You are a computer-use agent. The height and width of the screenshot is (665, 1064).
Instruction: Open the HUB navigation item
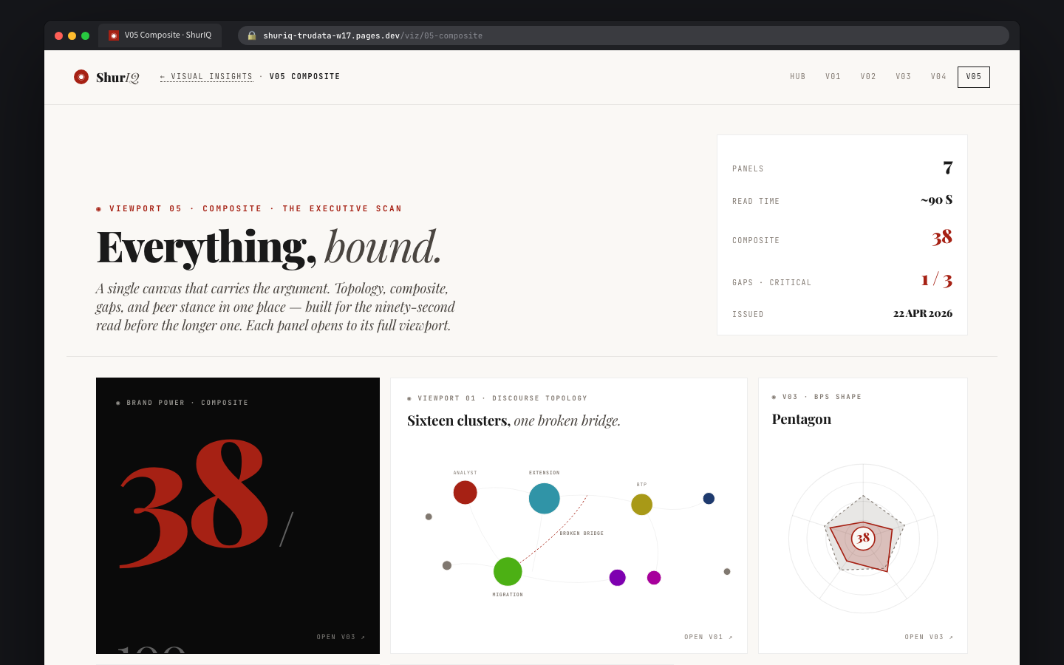point(797,77)
